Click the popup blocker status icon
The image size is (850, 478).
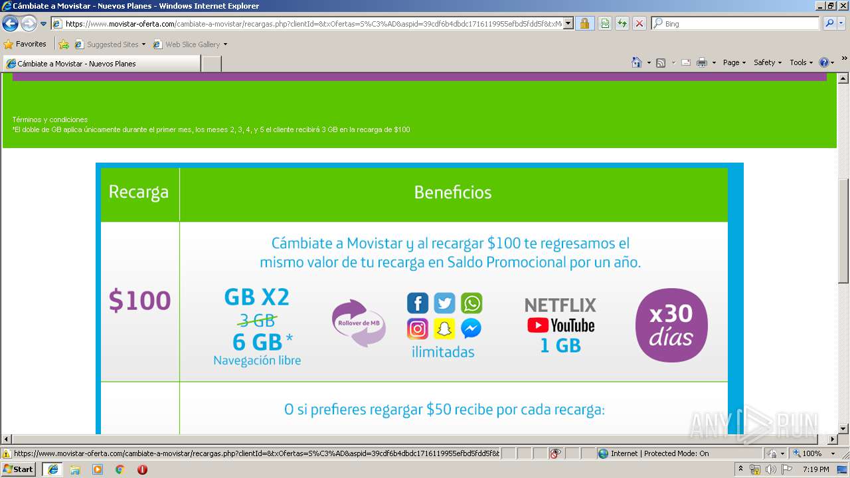coord(555,453)
